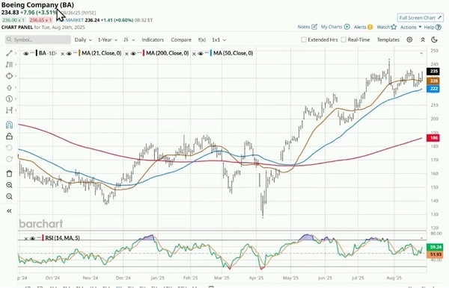Screen dimensions: 449x288
Task: Expand the Actions dropdown menu
Action: pyautogui.click(x=411, y=27)
